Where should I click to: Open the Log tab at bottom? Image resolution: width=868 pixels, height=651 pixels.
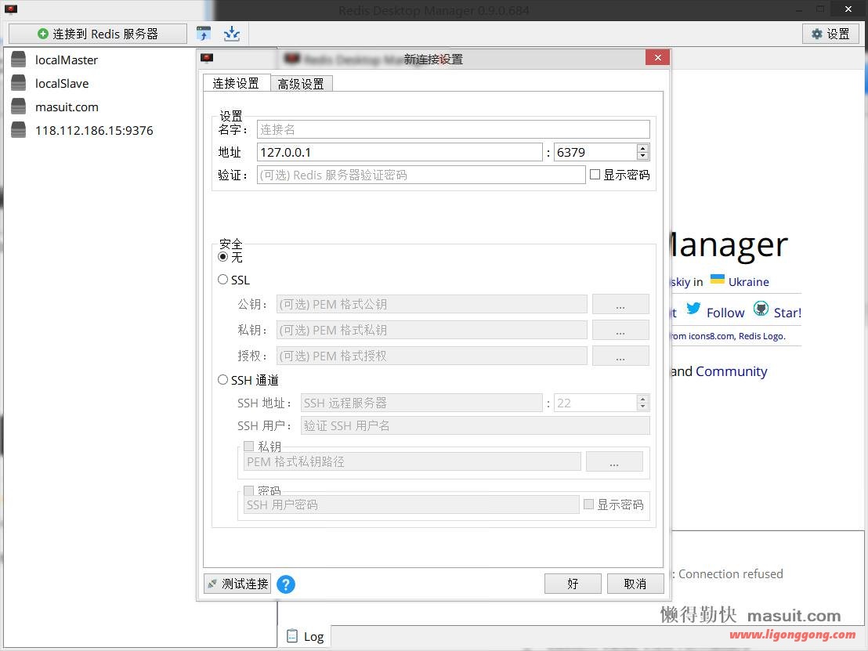pos(305,637)
